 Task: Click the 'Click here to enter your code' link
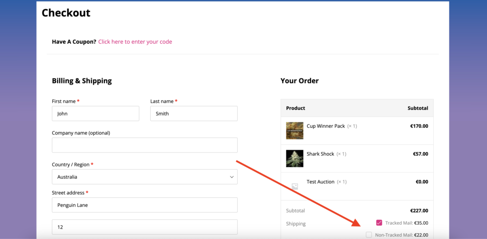tap(135, 42)
